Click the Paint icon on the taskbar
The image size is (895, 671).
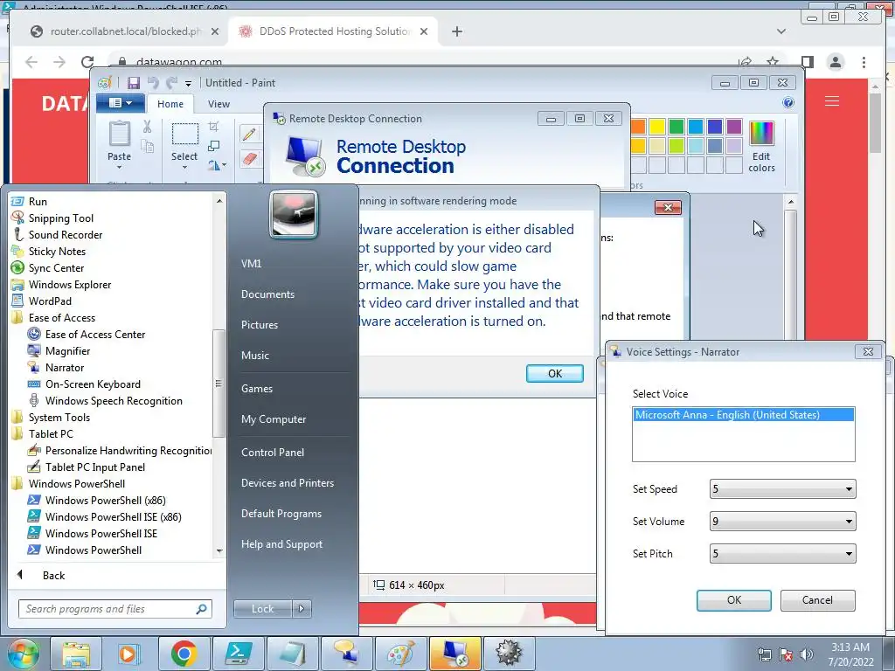click(400, 654)
